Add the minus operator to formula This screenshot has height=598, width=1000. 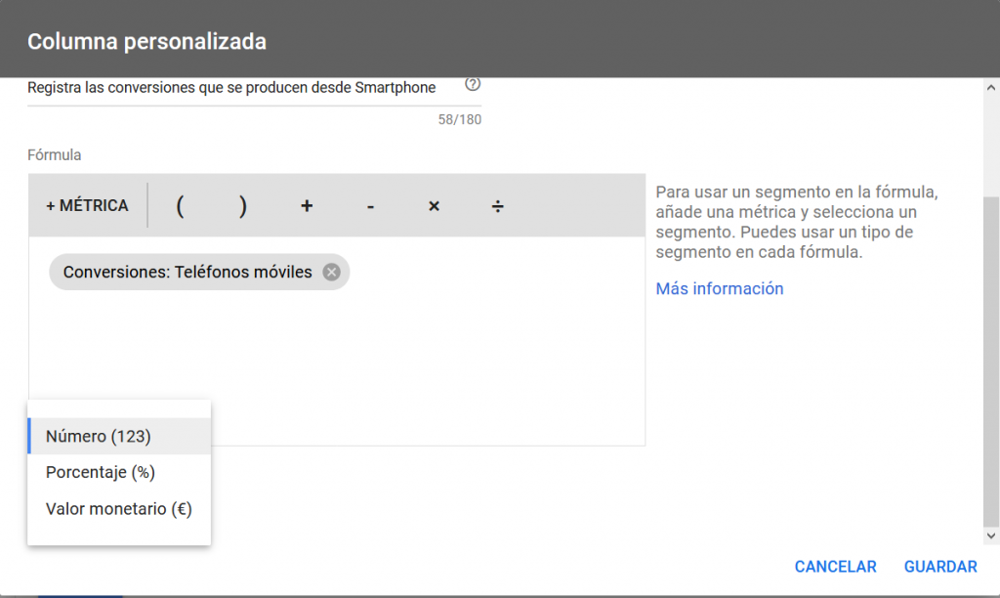370,206
